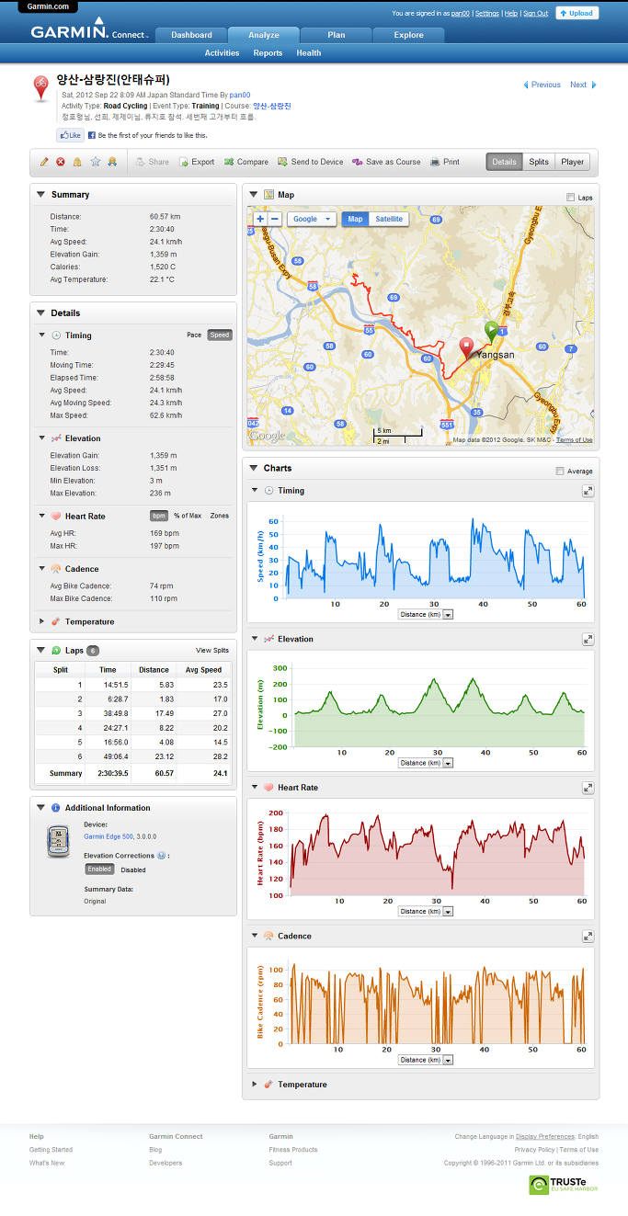The height and width of the screenshot is (1216, 628).
Task: Click the View Splits link
Action: click(212, 650)
